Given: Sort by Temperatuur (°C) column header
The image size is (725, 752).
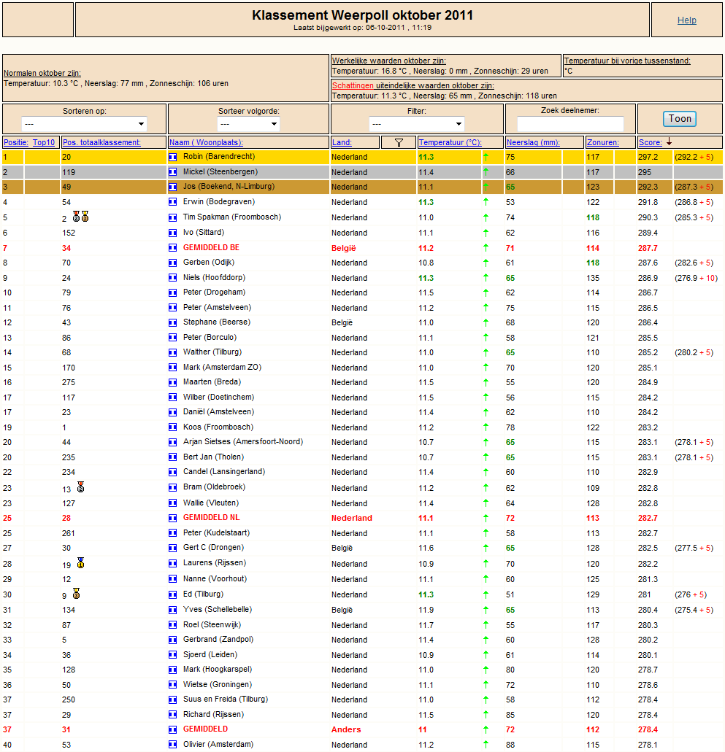Looking at the screenshot, I should coord(450,142).
